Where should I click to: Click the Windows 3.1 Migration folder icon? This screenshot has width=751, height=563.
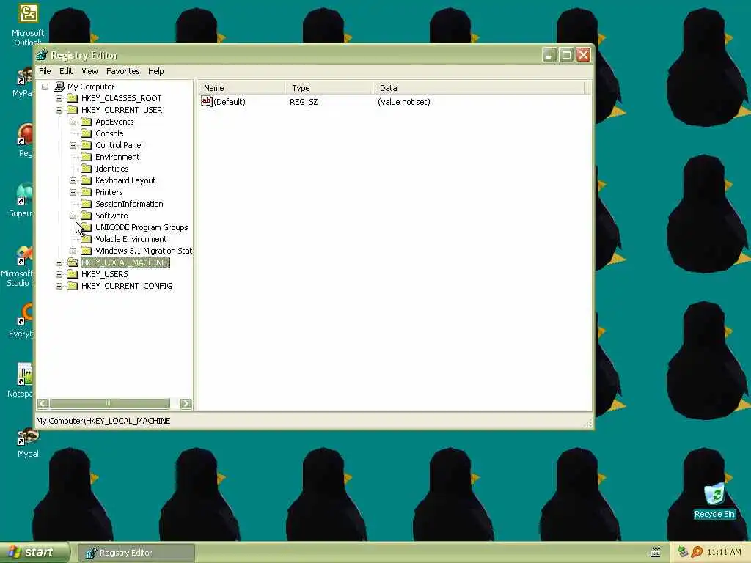(x=87, y=251)
